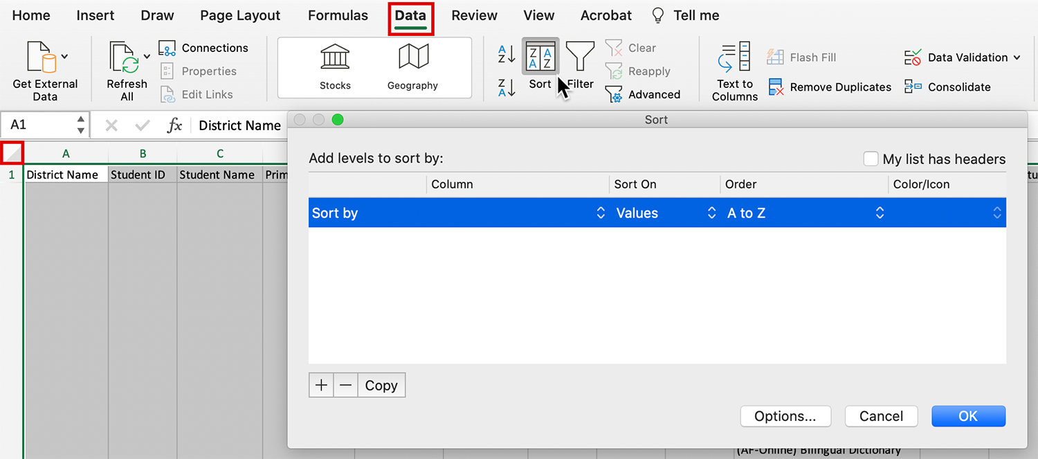The width and height of the screenshot is (1038, 459).
Task: Enable the My list has headers checkbox
Action: click(x=871, y=159)
